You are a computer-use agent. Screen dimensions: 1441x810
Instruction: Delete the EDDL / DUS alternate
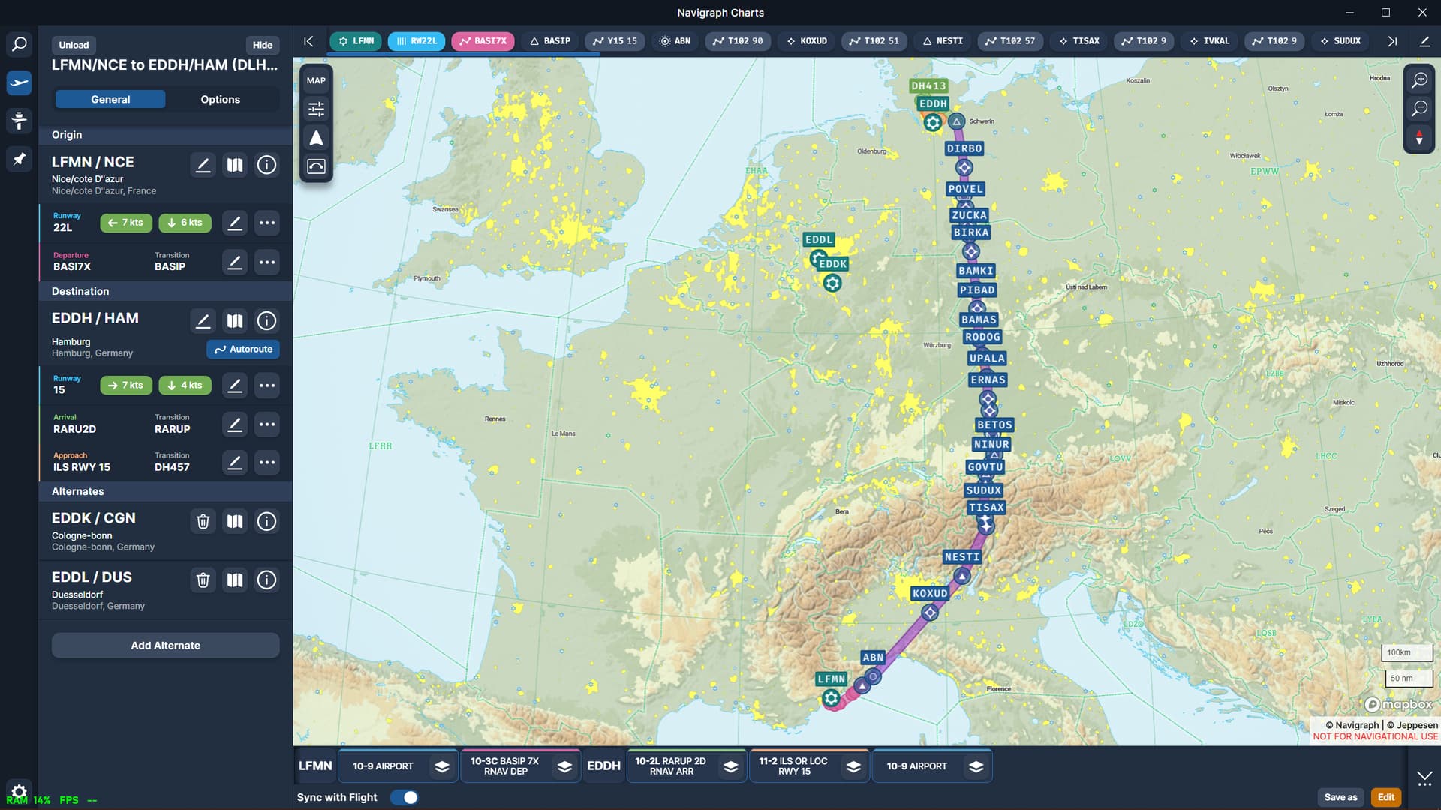(203, 580)
